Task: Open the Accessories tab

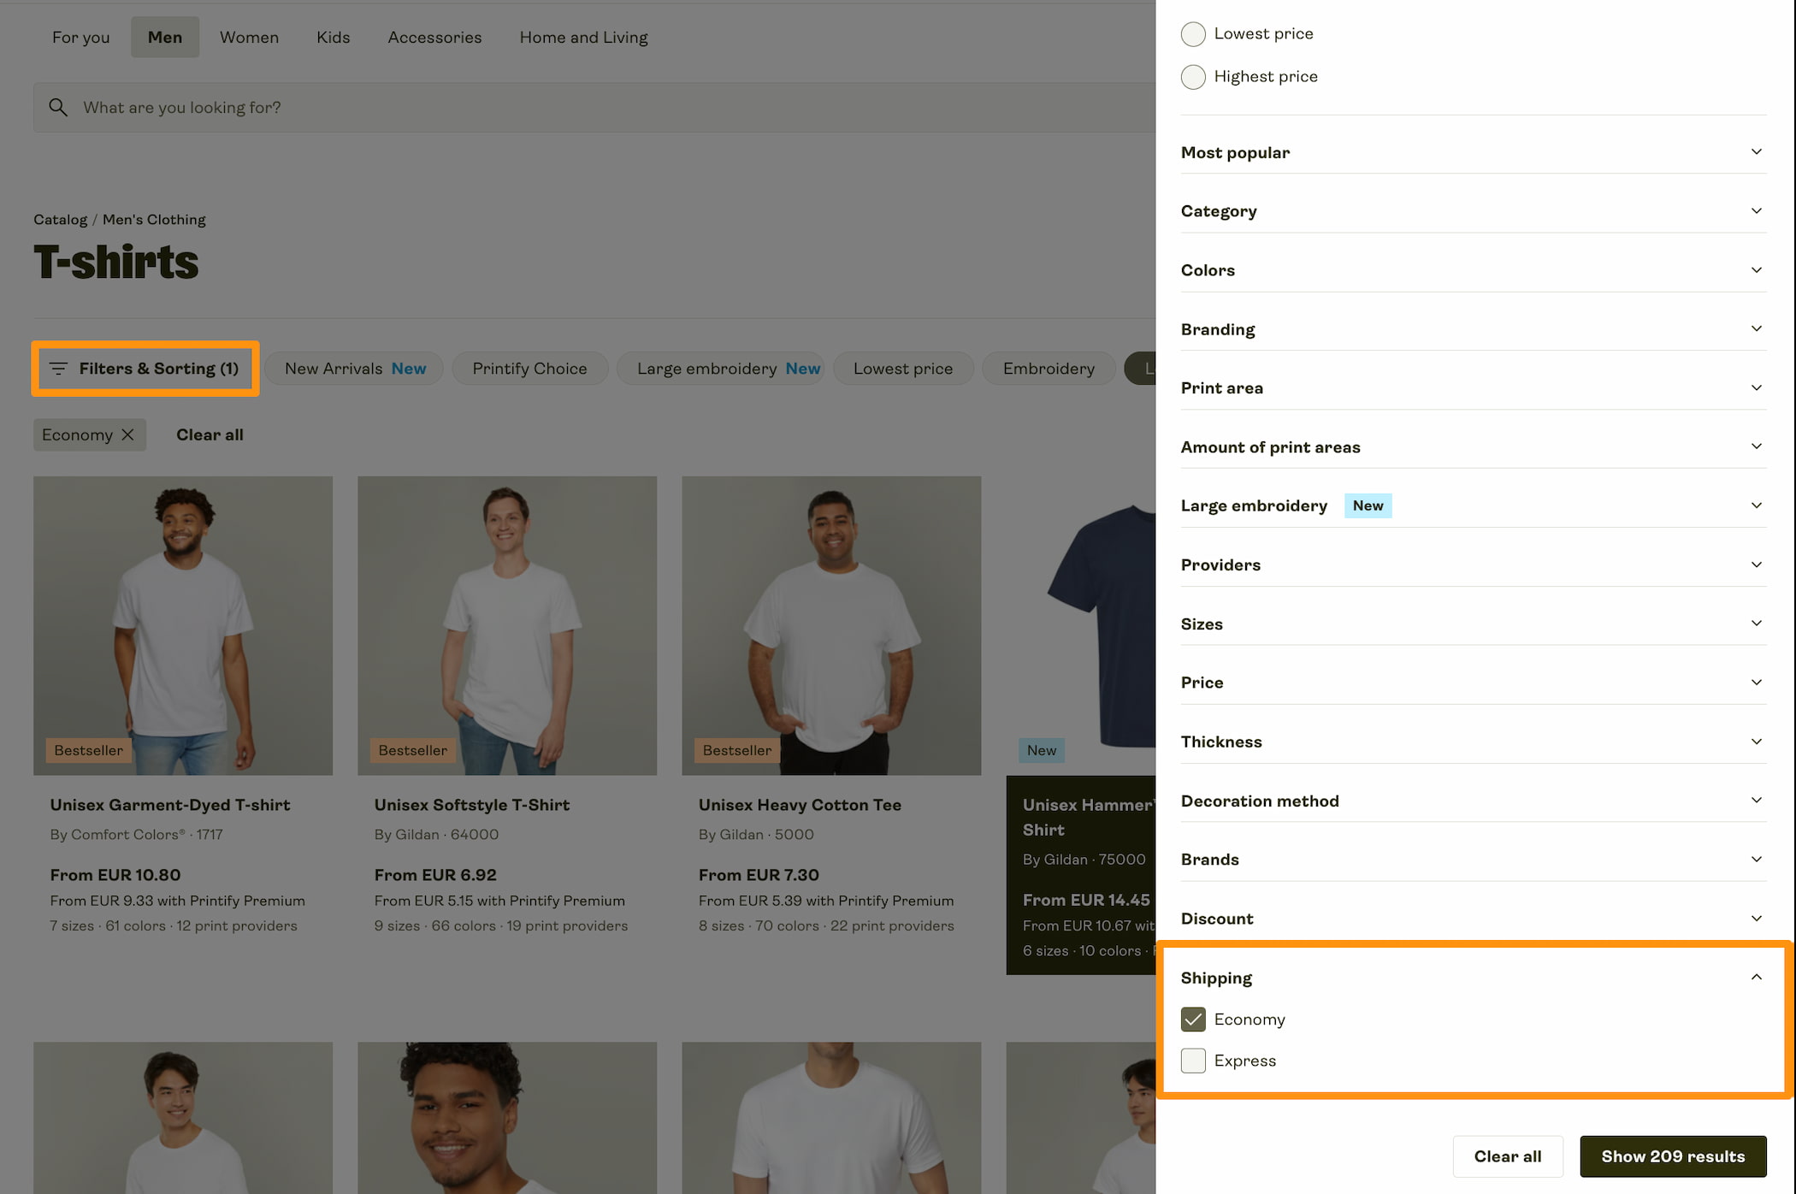Action: click(x=434, y=37)
